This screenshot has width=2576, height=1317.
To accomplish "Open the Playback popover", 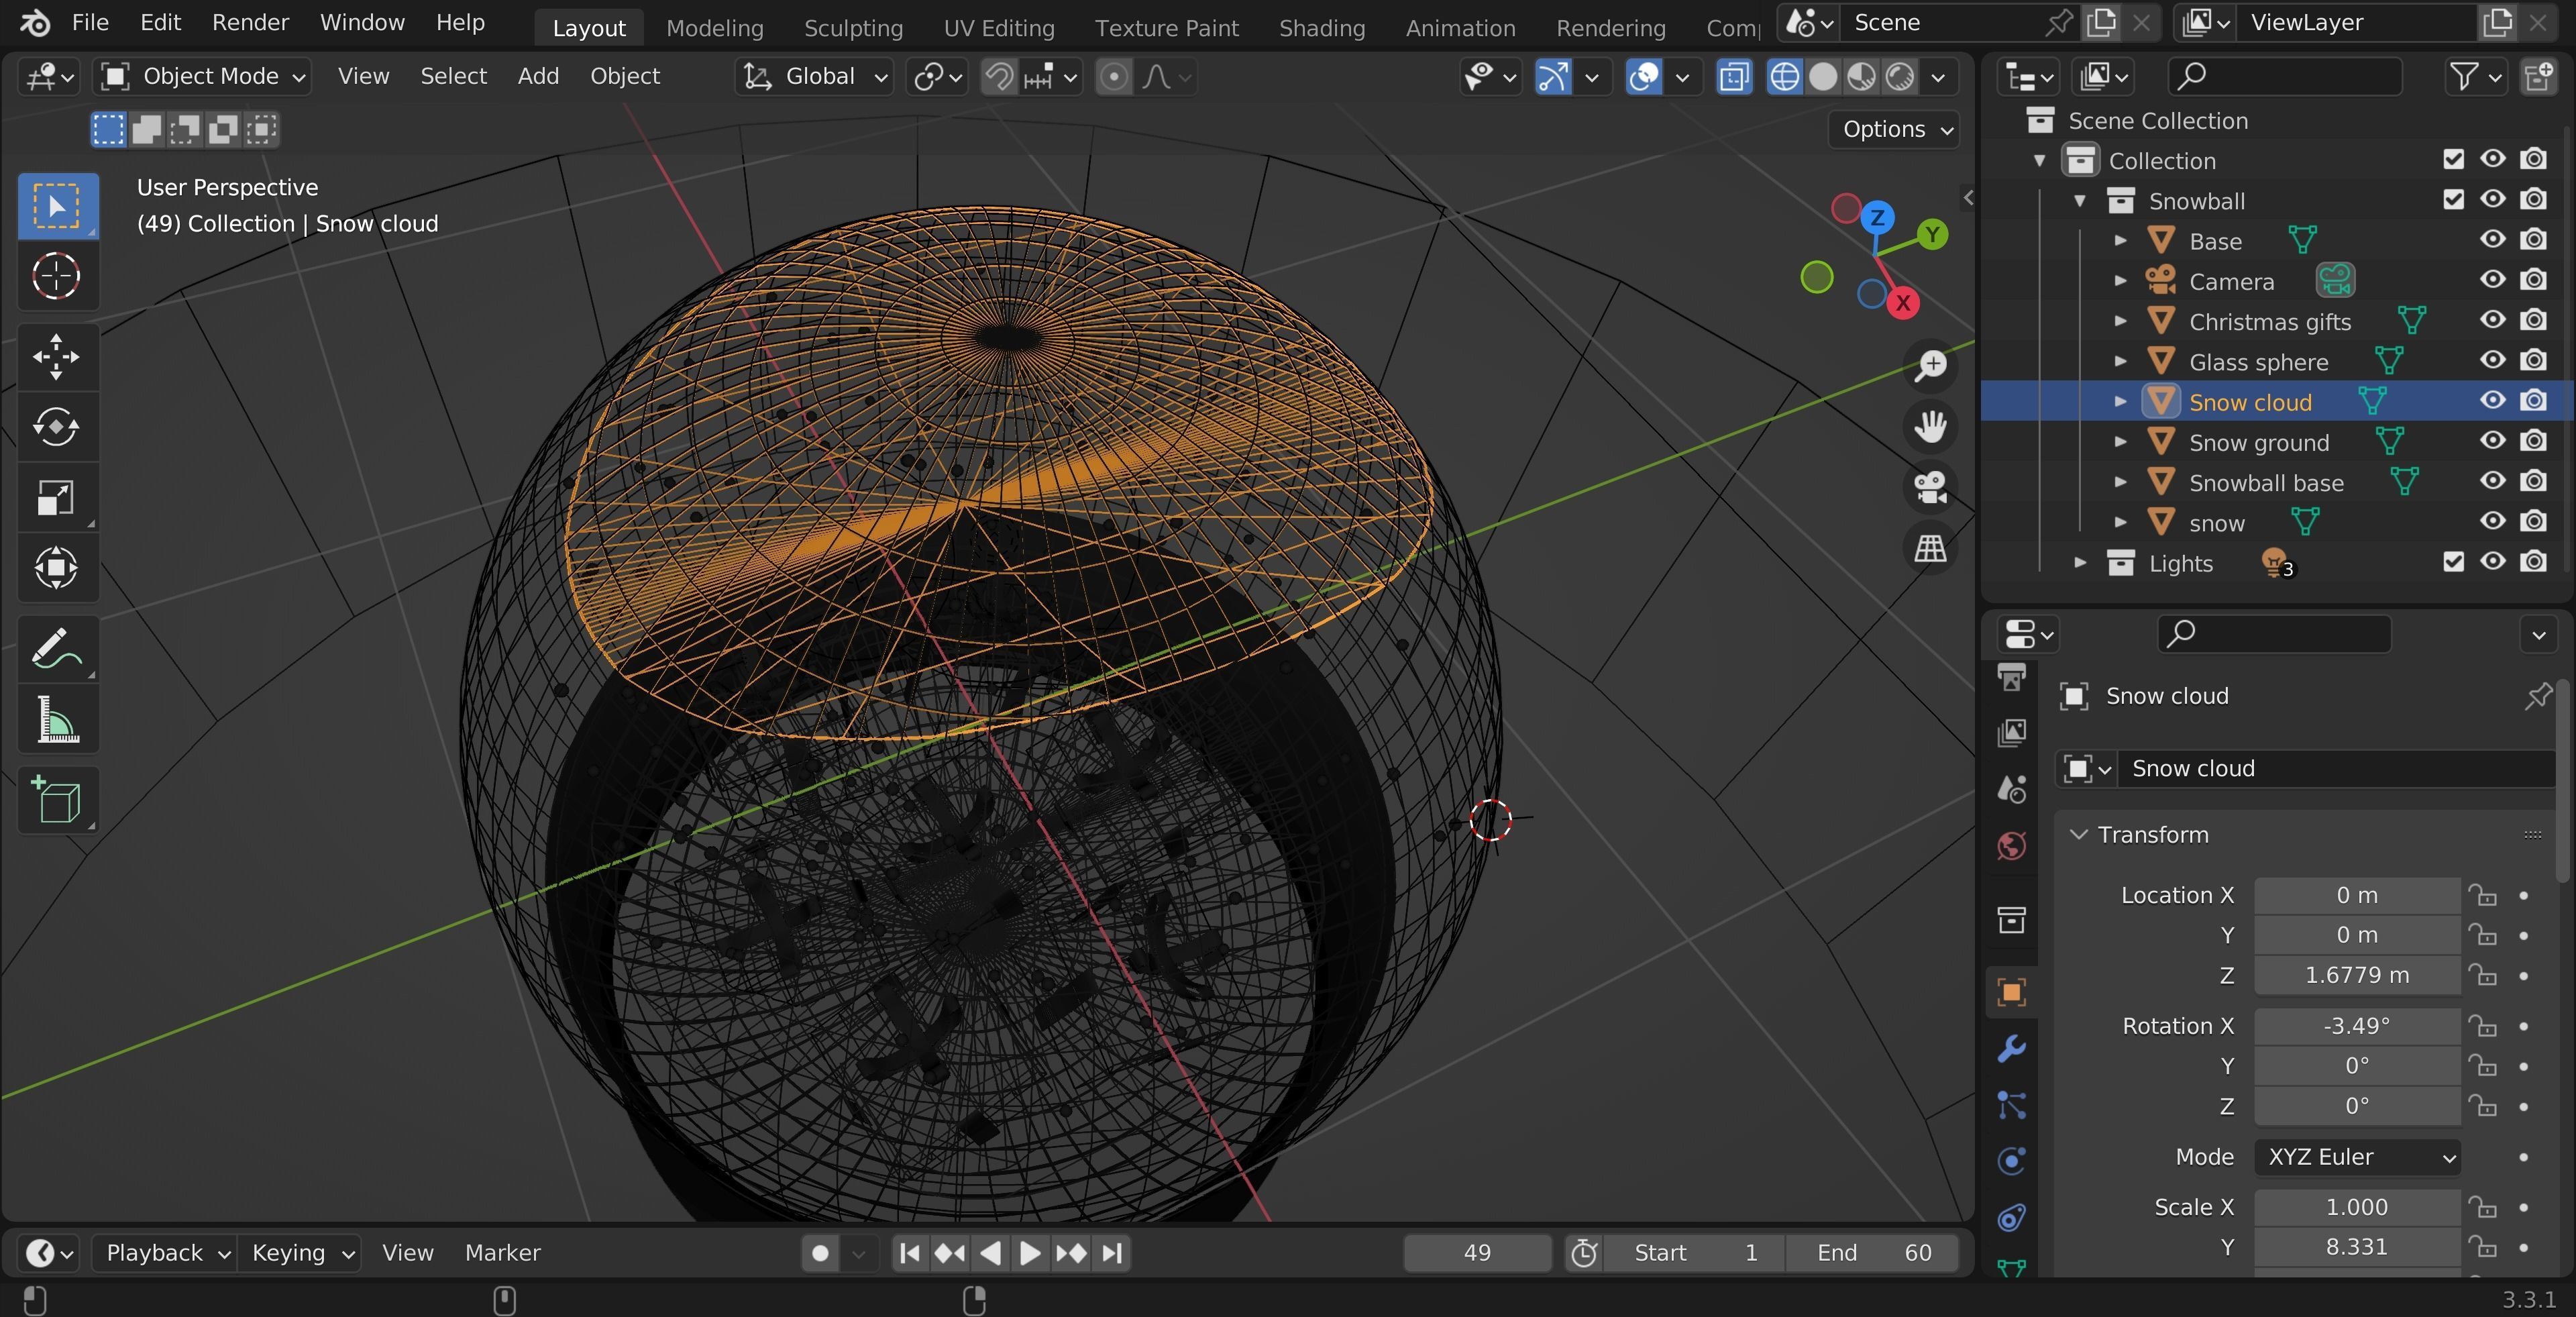I will click(165, 1253).
